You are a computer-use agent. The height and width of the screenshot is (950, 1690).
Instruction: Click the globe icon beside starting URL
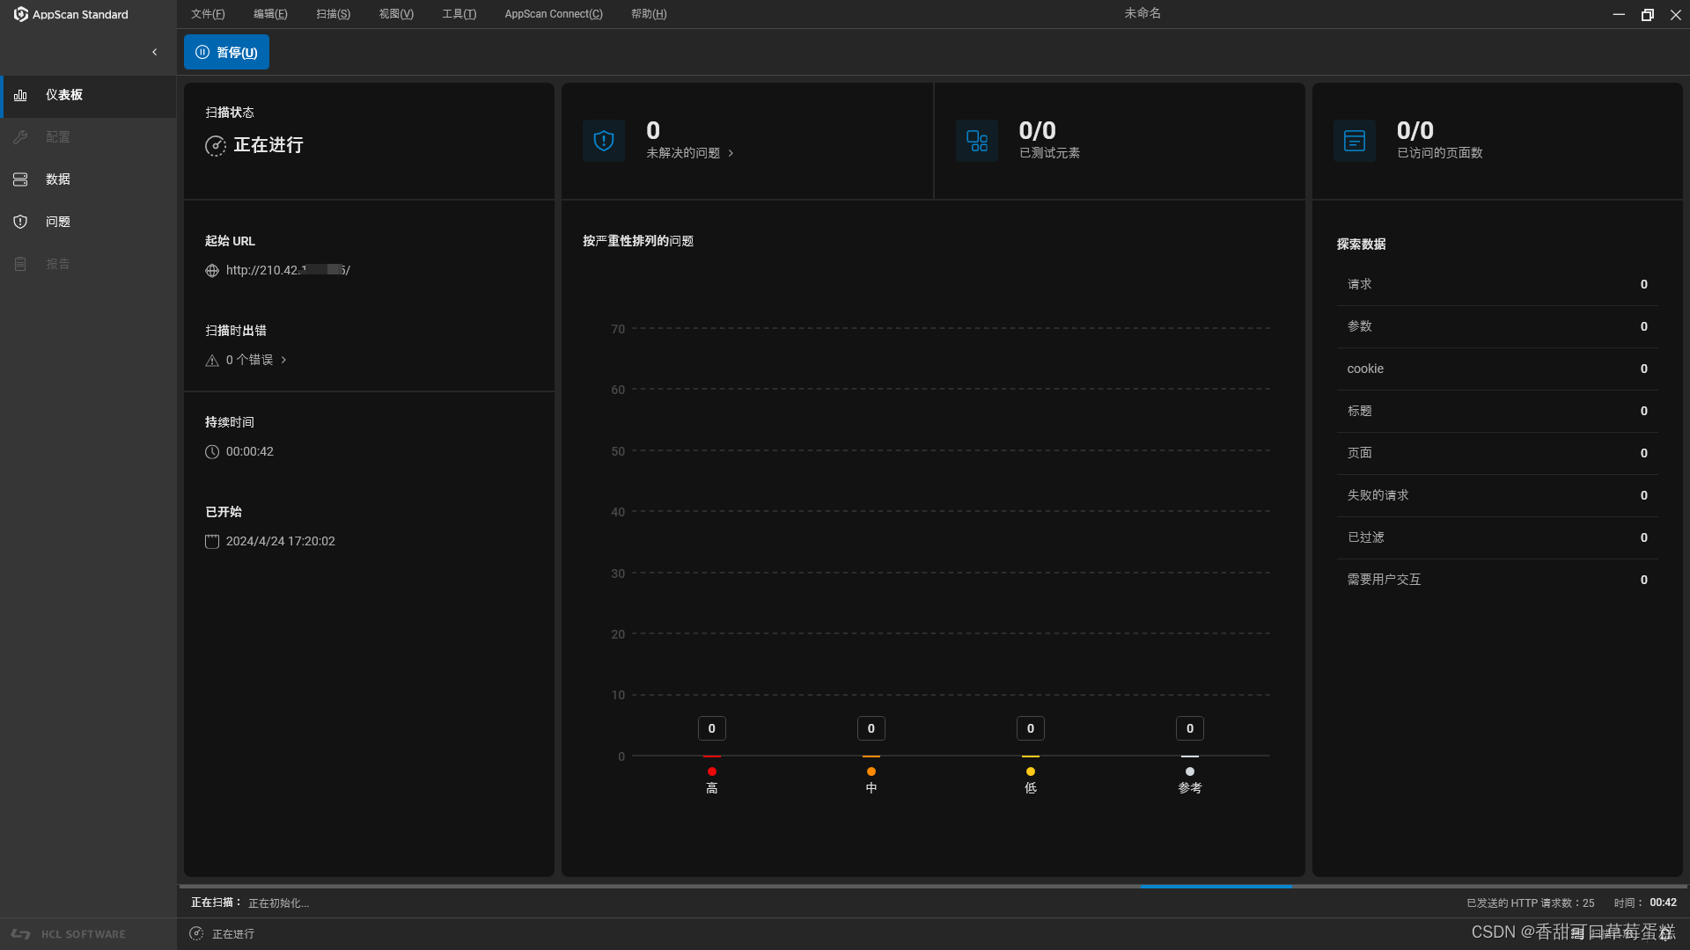(212, 271)
